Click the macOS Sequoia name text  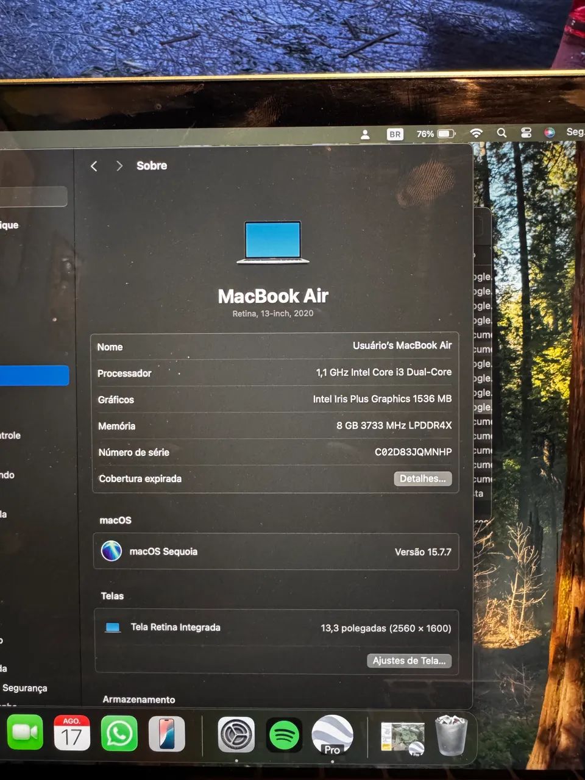point(163,551)
